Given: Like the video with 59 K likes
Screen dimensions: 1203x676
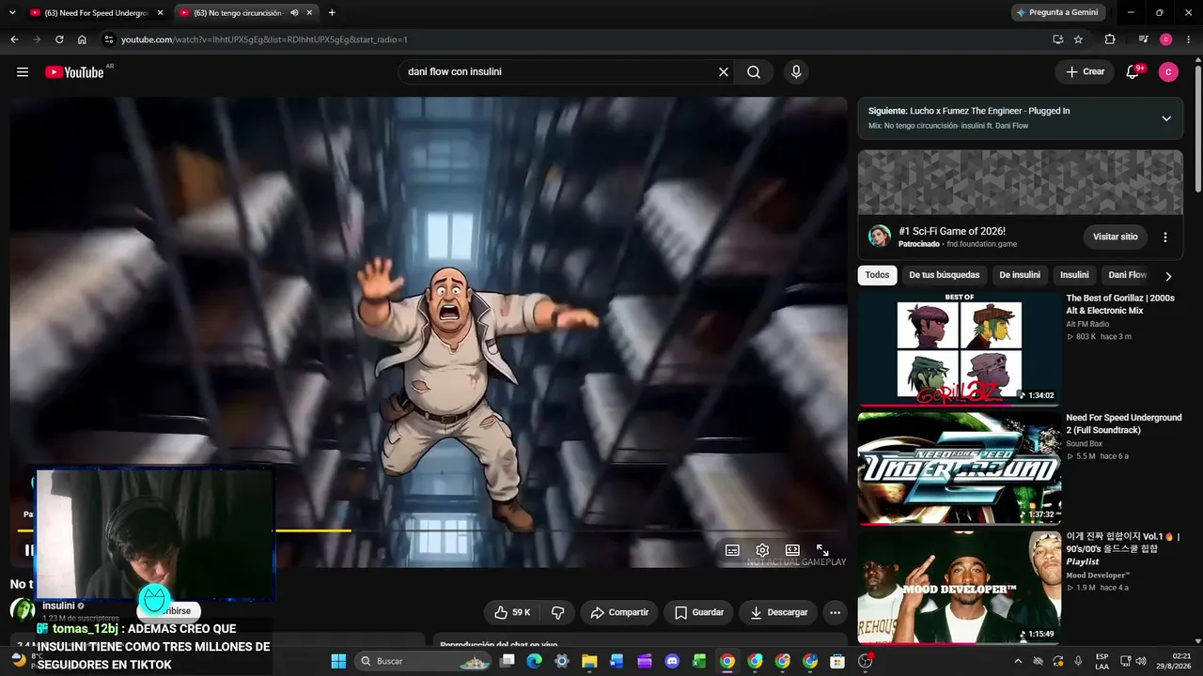Looking at the screenshot, I should click(x=511, y=612).
